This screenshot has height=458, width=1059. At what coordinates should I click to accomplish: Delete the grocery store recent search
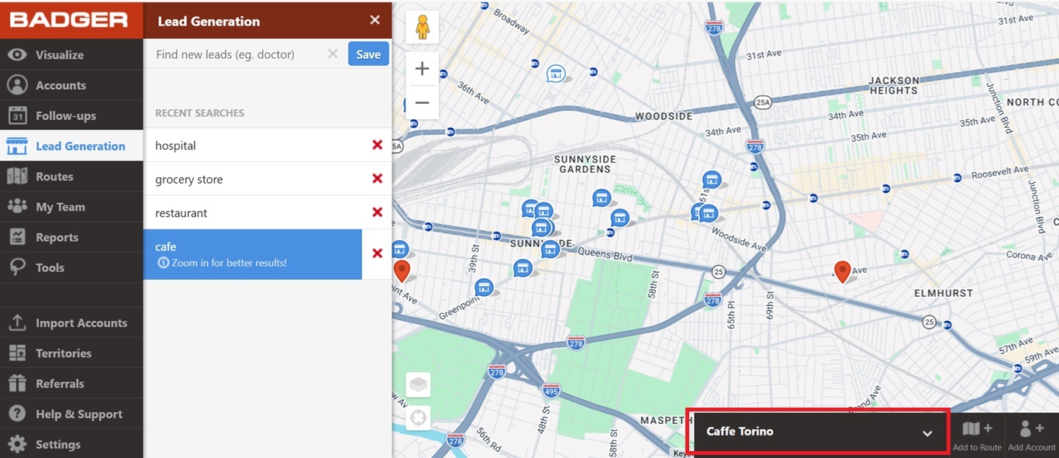click(x=378, y=179)
